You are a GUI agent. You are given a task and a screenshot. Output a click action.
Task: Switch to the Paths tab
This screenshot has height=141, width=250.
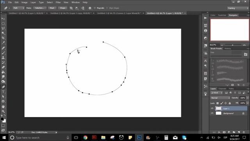pos(231,89)
